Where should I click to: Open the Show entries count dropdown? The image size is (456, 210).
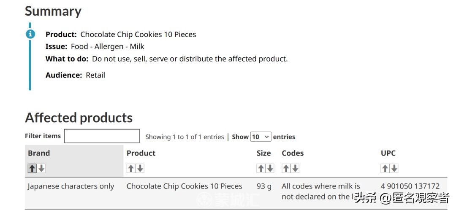261,137
